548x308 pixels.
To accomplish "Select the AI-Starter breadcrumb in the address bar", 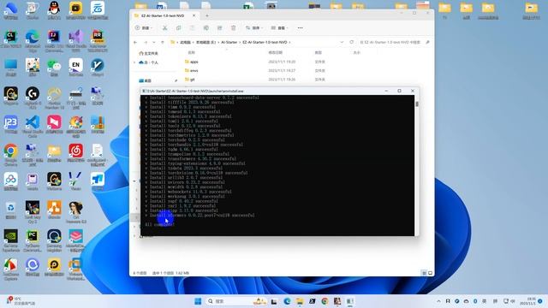I will (x=229, y=42).
